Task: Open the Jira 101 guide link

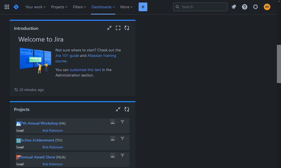Action: point(67,55)
